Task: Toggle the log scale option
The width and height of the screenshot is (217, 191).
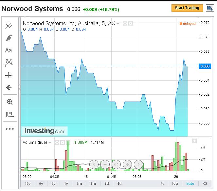Action: [x=175, y=183]
